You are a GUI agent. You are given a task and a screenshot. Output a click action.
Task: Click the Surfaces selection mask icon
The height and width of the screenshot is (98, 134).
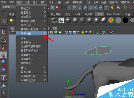tap(85, 7)
